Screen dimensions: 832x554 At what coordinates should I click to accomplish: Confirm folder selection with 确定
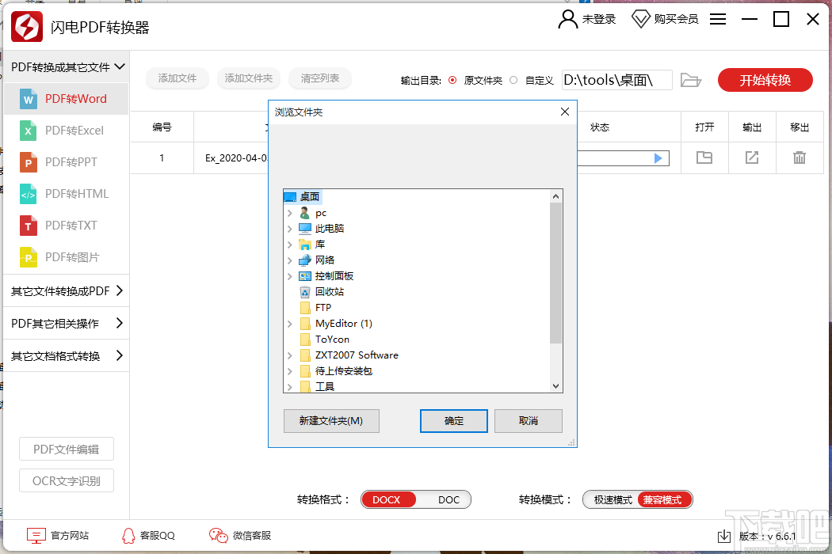(x=453, y=420)
